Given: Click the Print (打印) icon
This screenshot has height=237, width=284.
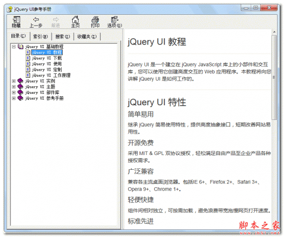Looking at the screenshot, I should [x=95, y=19].
